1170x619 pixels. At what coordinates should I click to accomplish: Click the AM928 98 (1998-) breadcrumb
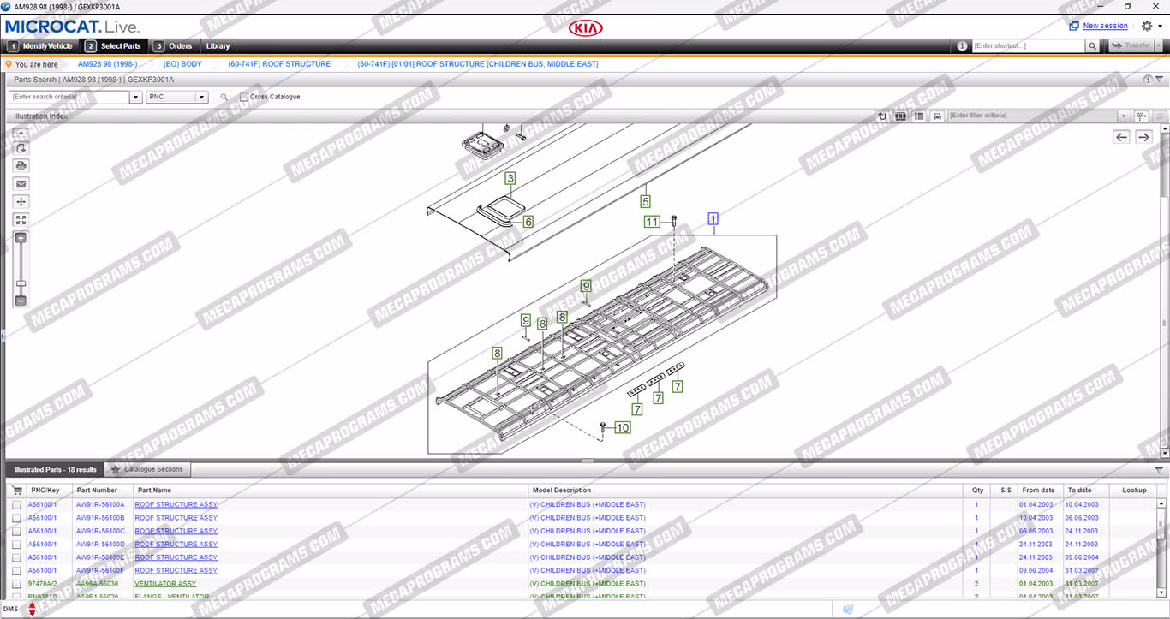[x=107, y=64]
